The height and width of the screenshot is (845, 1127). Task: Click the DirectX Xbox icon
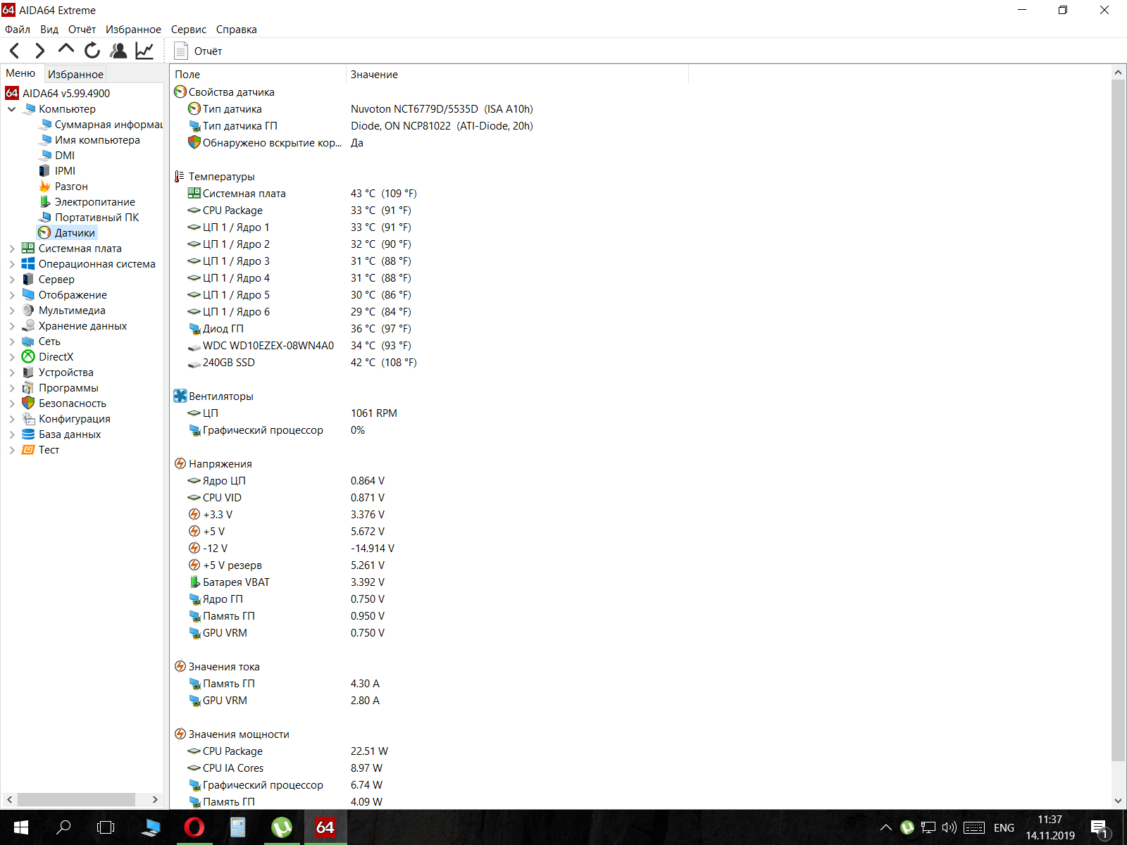coord(28,357)
